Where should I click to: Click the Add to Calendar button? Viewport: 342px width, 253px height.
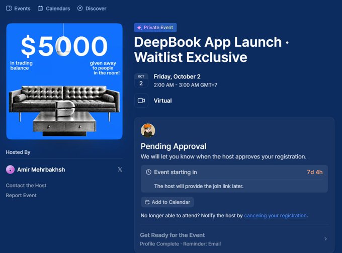[167, 202]
